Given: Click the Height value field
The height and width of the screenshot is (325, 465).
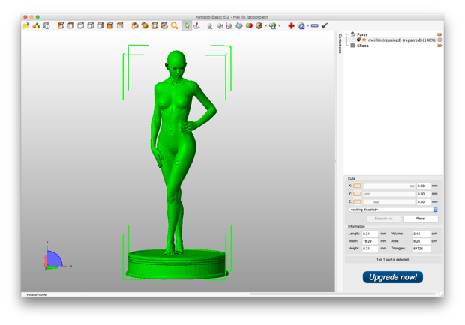Looking at the screenshot, I should 370,249.
